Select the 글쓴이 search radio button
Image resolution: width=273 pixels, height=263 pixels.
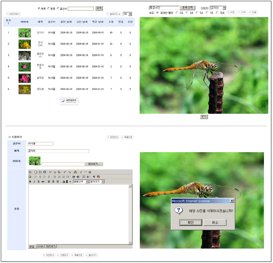point(58,8)
